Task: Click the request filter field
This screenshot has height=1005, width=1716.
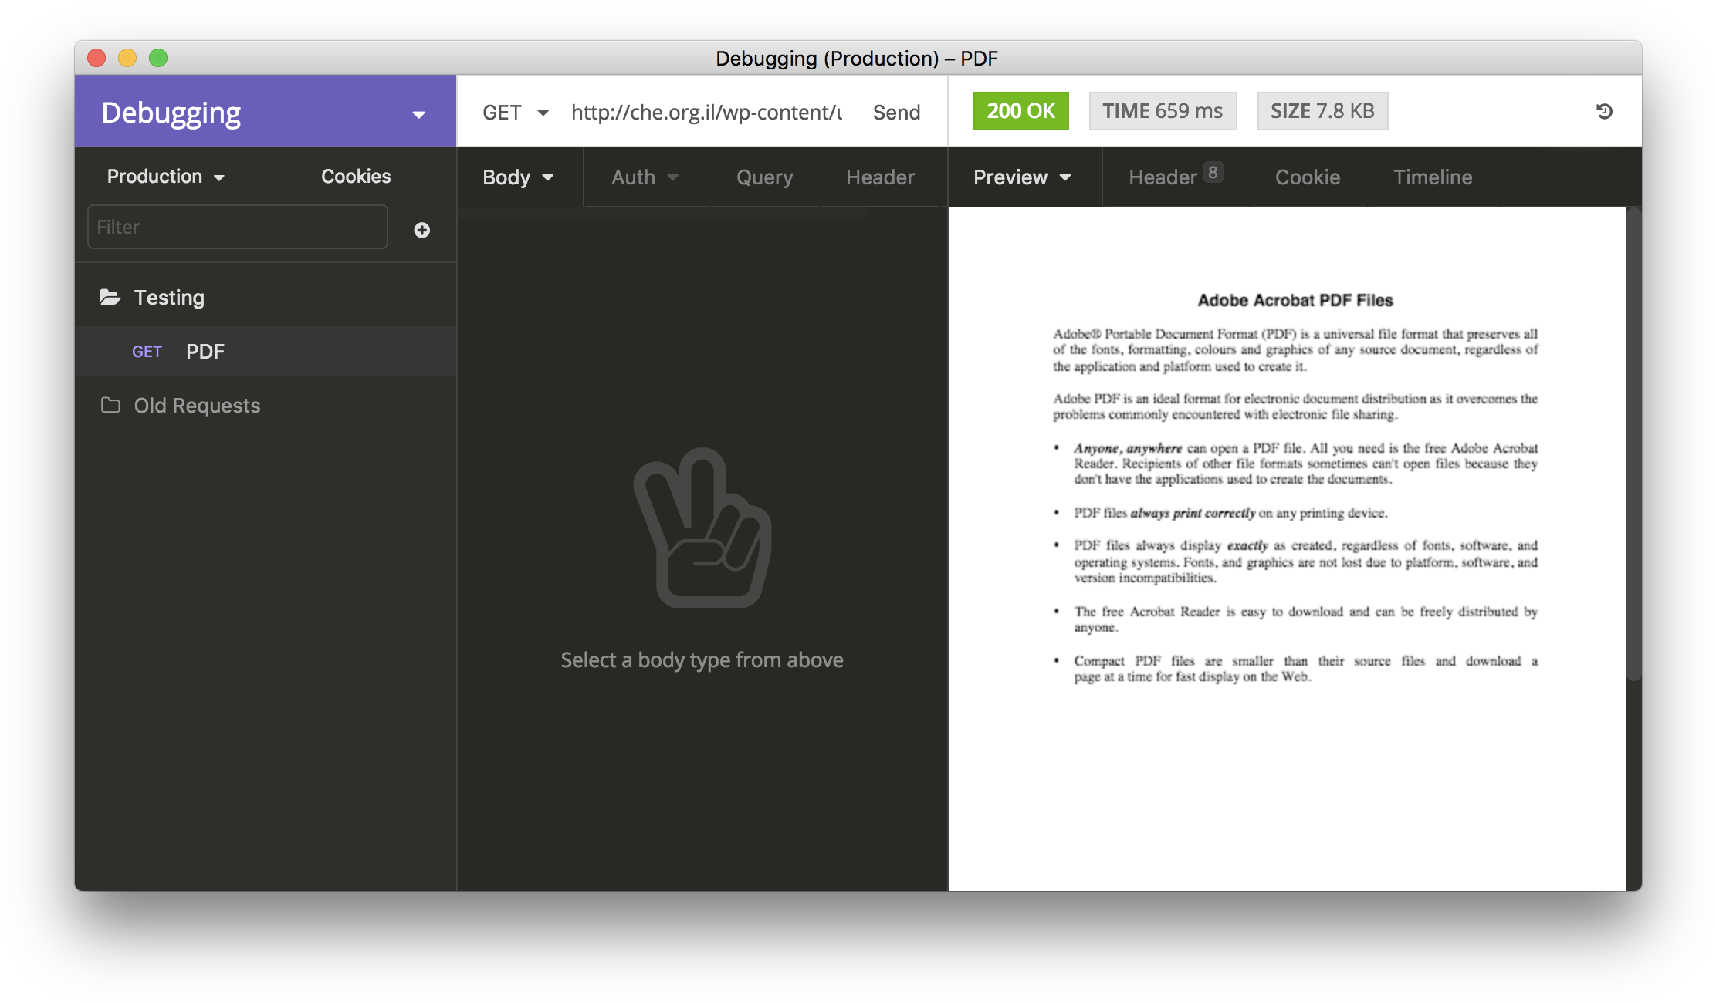Action: [x=237, y=227]
